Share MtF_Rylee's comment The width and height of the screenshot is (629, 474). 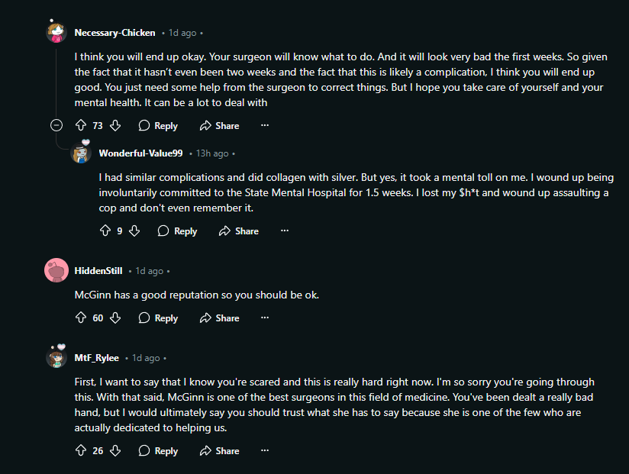(x=219, y=451)
